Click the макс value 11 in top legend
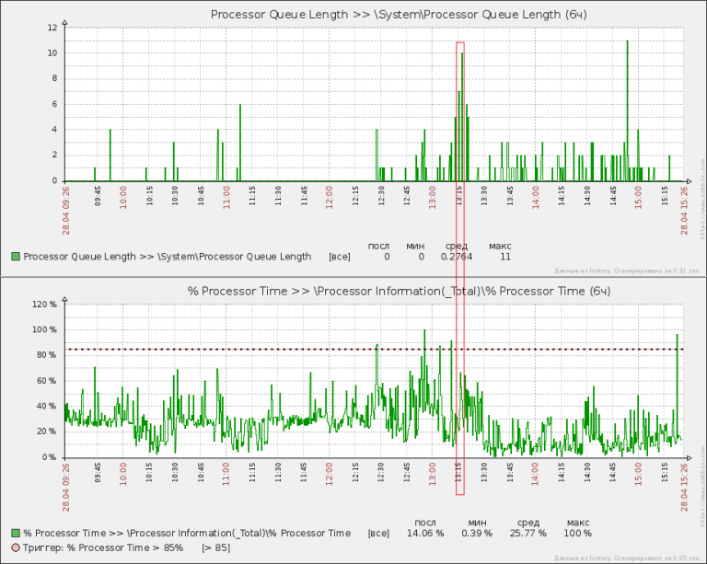 click(x=504, y=257)
